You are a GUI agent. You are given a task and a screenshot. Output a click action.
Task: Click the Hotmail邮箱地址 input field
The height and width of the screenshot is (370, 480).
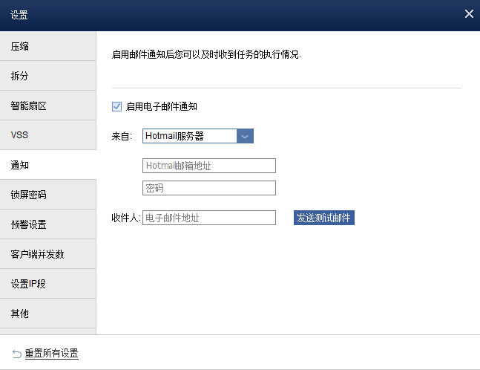pos(208,166)
